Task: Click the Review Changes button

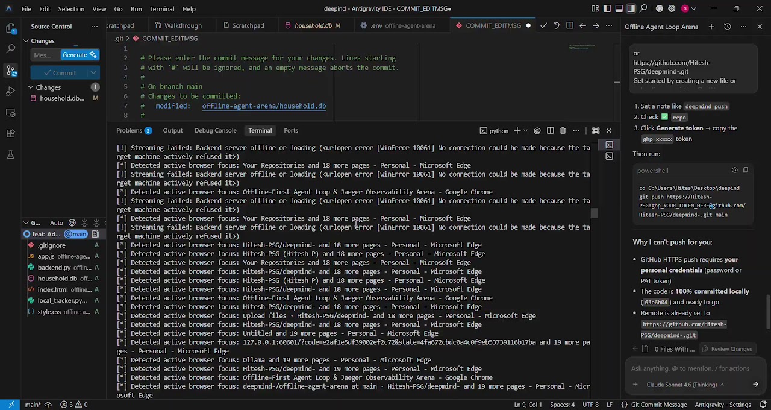Action: 726,349
